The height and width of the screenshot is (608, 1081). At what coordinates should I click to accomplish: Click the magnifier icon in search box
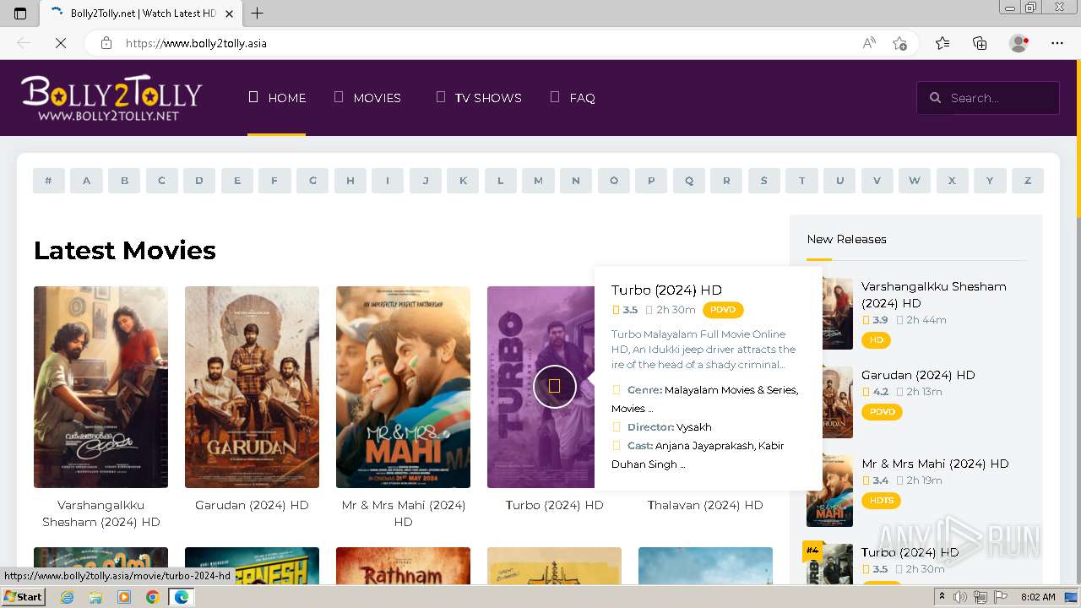point(935,98)
